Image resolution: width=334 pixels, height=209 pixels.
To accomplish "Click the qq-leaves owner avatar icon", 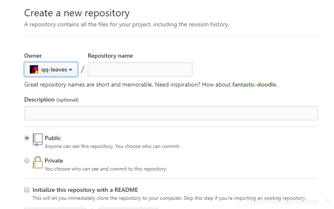I will click(x=34, y=69).
